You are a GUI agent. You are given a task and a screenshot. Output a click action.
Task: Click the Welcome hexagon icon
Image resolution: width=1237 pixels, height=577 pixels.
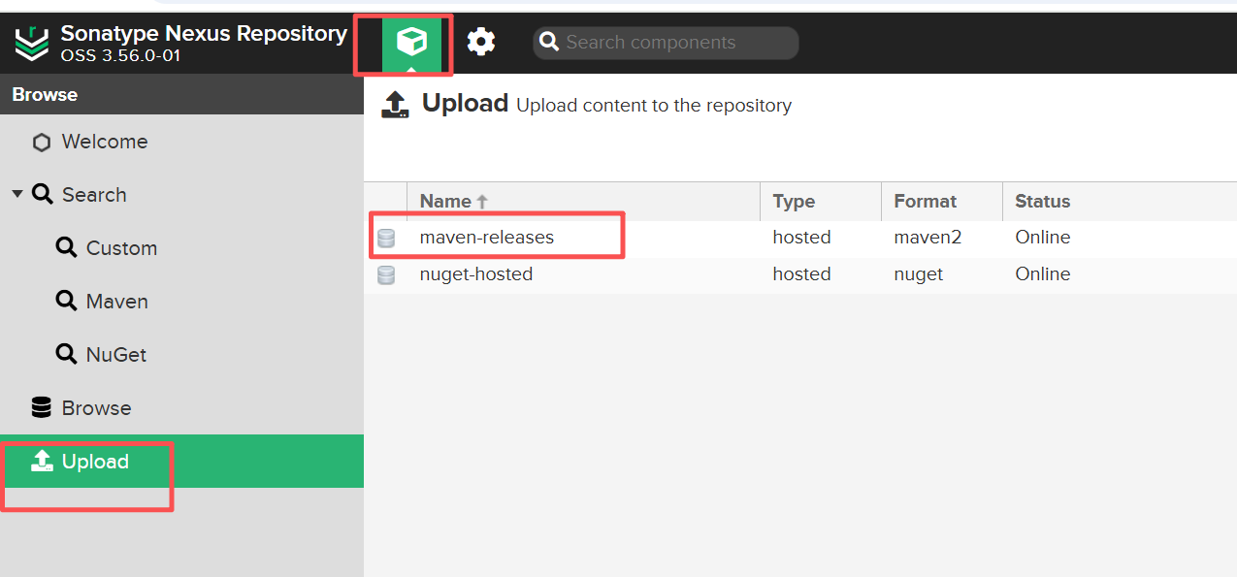tap(41, 143)
